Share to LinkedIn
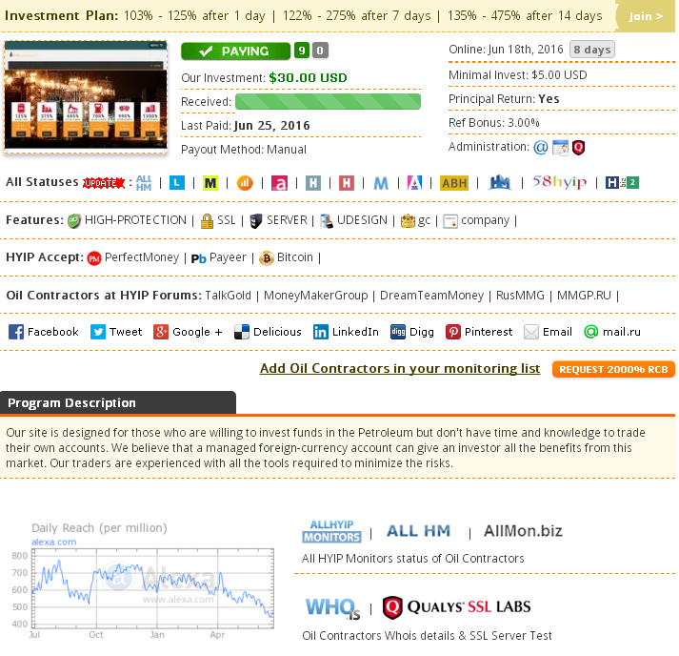Image resolution: width=679 pixels, height=656 pixels. [x=321, y=332]
